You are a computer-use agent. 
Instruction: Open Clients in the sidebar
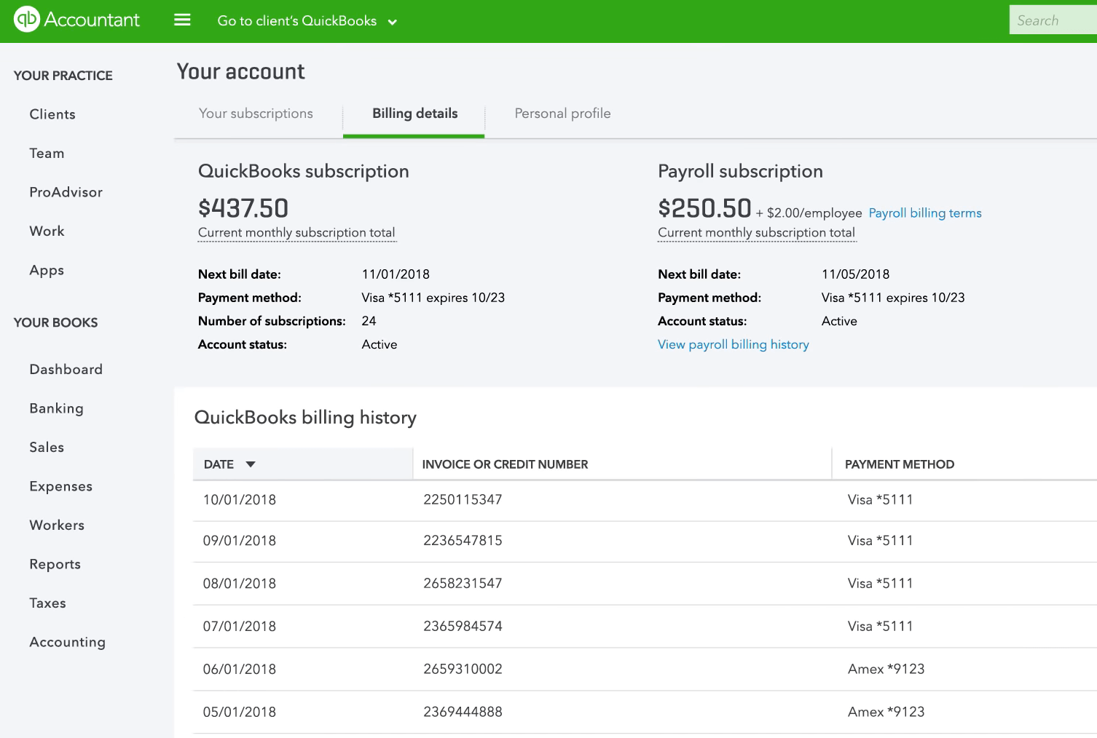(52, 114)
